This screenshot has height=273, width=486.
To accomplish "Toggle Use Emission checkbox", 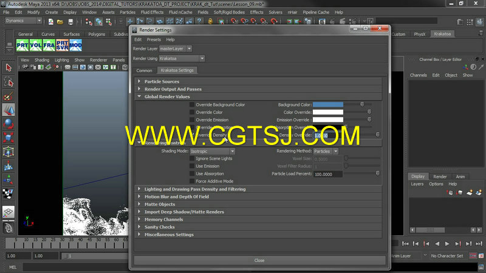I will (192, 166).
